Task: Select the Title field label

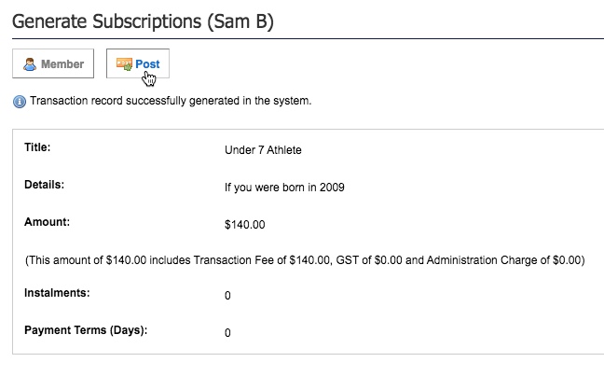Action: [x=36, y=147]
